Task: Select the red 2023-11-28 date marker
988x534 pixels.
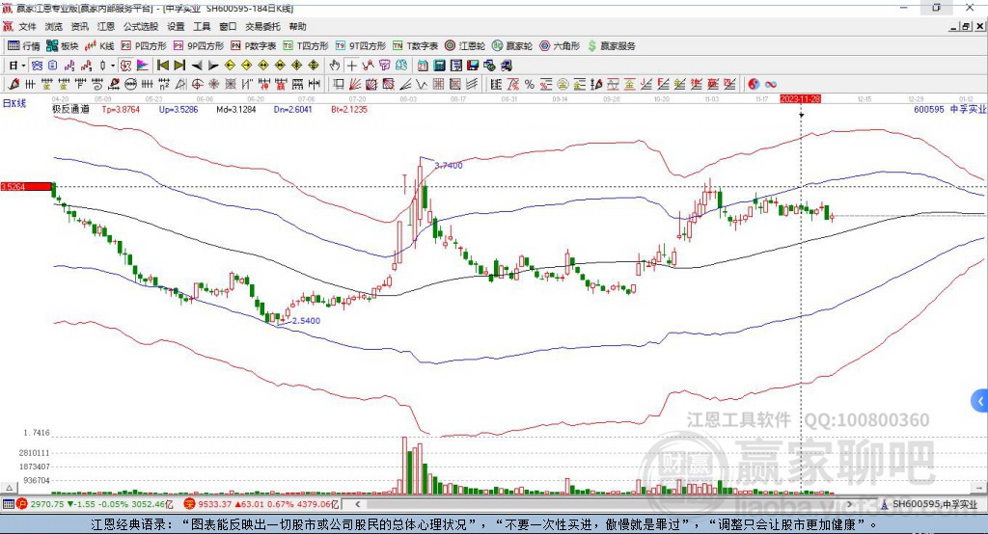Action: pos(800,99)
